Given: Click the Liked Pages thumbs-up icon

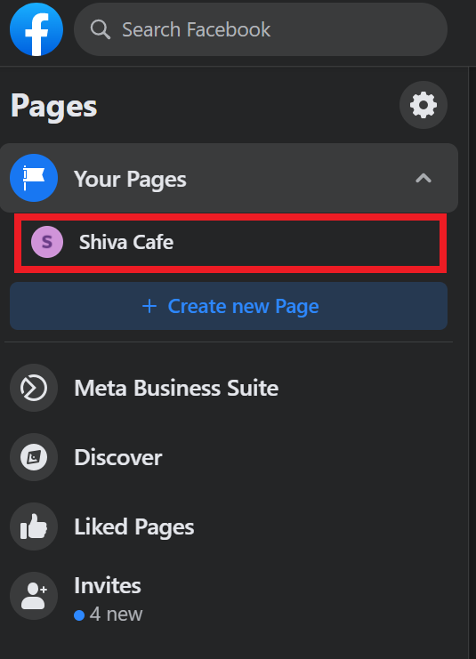Looking at the screenshot, I should [34, 526].
